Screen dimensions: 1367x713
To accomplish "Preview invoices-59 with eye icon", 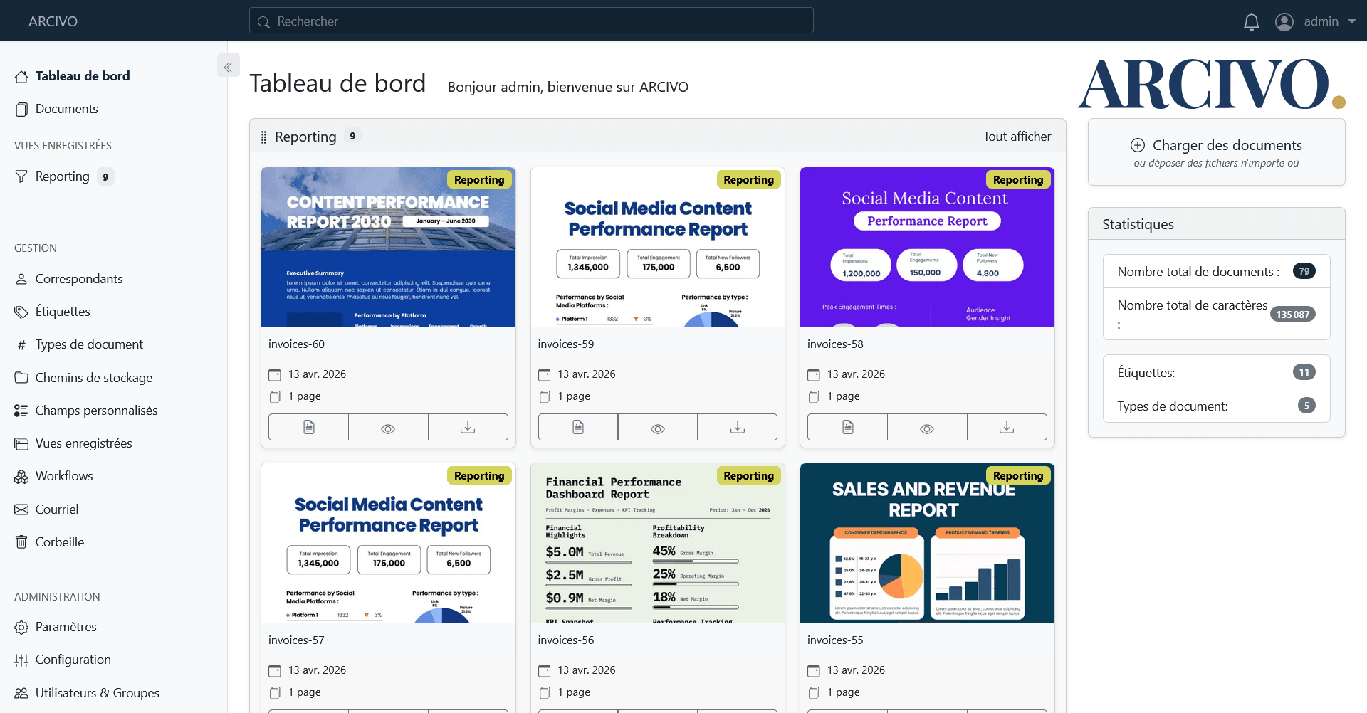I will [x=658, y=427].
